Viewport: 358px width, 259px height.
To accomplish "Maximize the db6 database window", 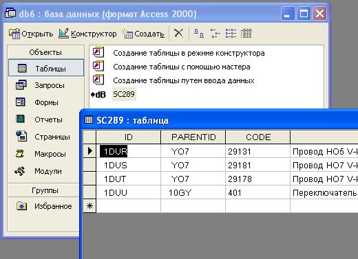I will pos(304,14).
